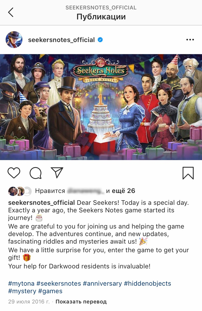Tap the Seekers Notes anniversary image

coord(101,107)
